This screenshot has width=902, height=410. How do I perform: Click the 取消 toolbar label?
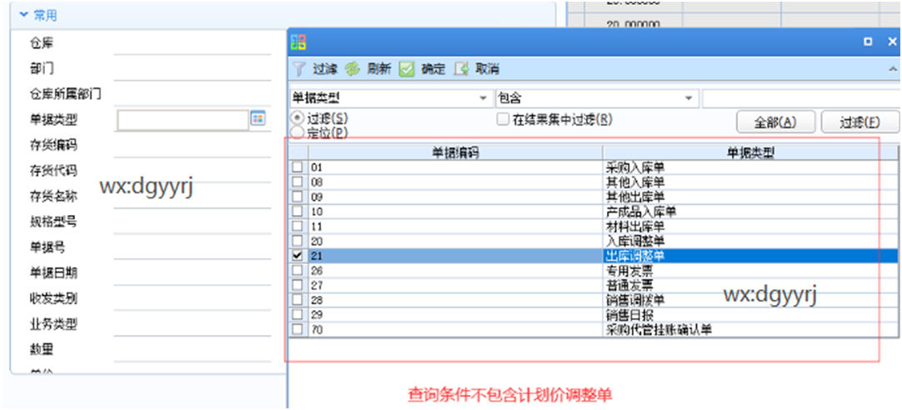click(487, 69)
